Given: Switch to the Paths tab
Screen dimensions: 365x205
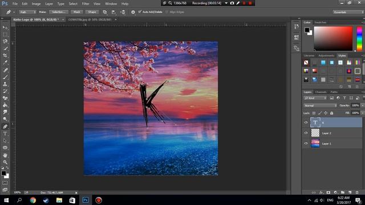Looking at the screenshot, I should point(334,92).
